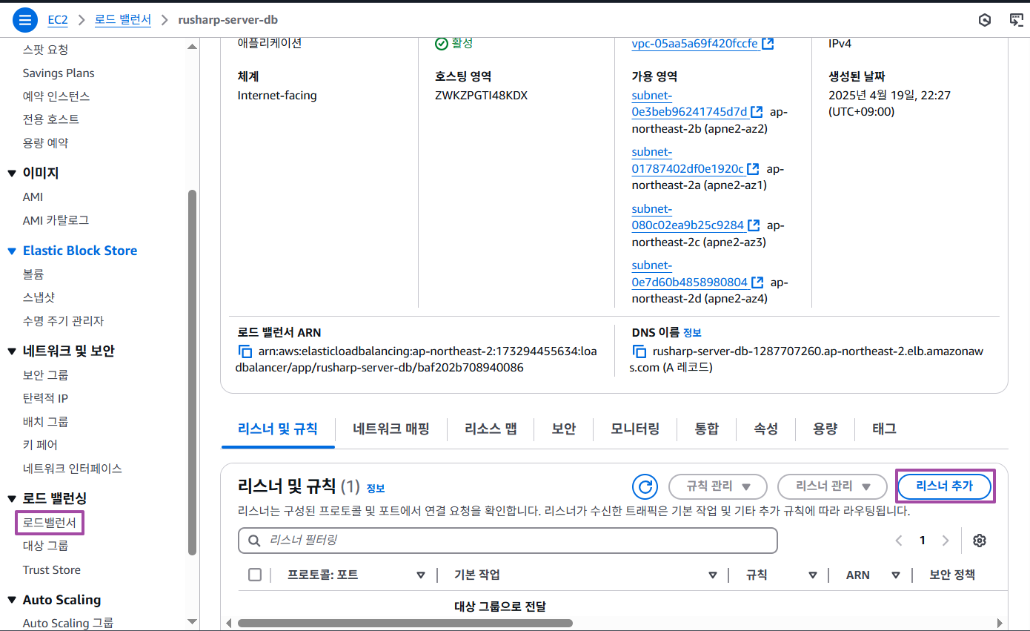The image size is (1030, 631).
Task: Sort by 규칙 column arrow
Action: click(x=813, y=575)
